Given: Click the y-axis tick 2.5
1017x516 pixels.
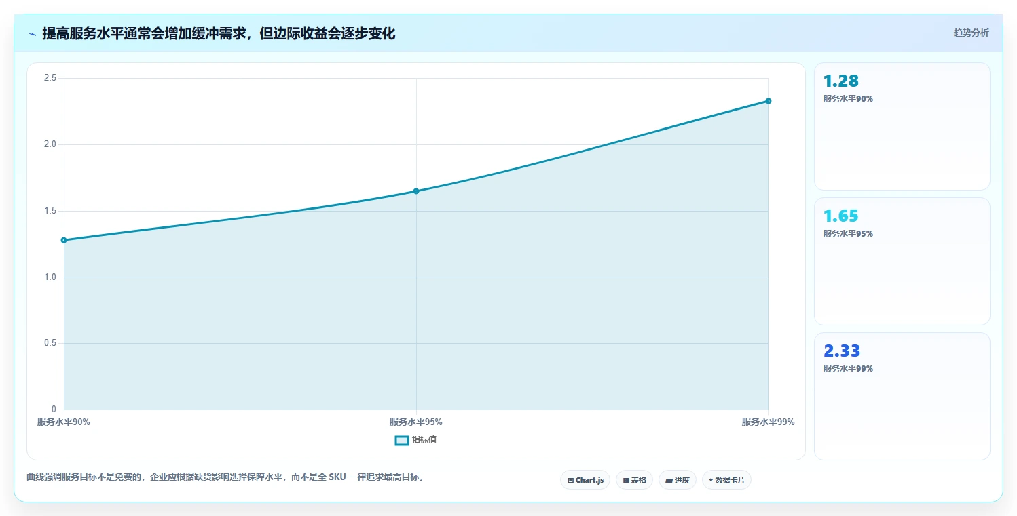Looking at the screenshot, I should pyautogui.click(x=50, y=78).
